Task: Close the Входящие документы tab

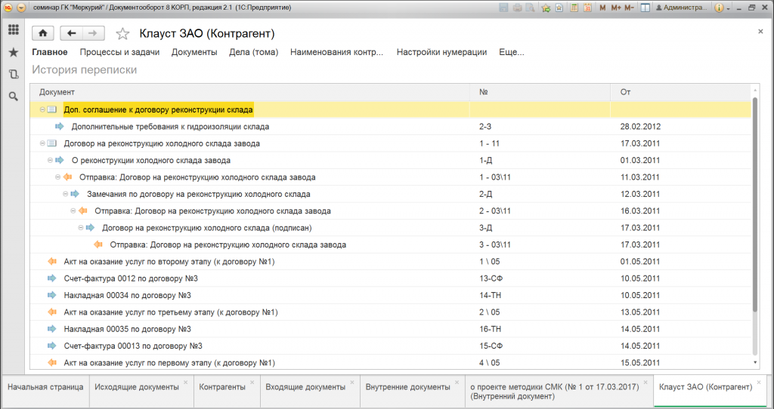Action: (352, 382)
